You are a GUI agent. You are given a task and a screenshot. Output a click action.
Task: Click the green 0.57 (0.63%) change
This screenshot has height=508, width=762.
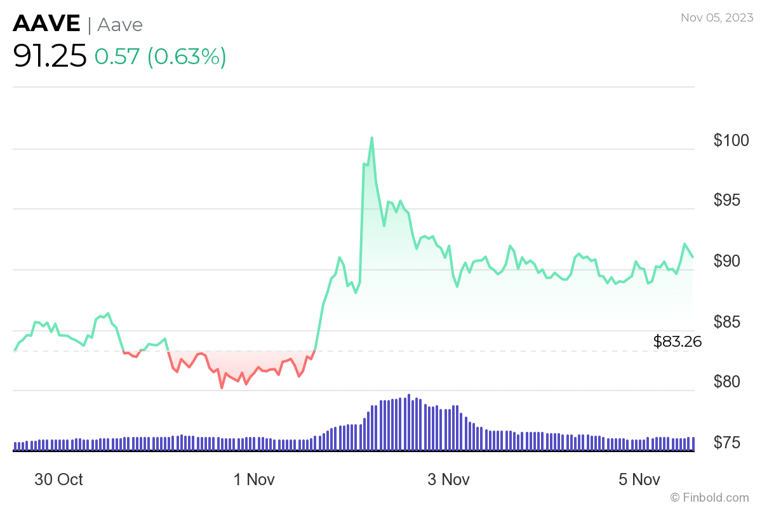point(160,57)
